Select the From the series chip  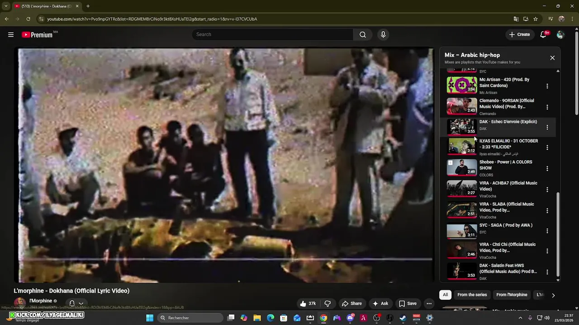pos(472,295)
